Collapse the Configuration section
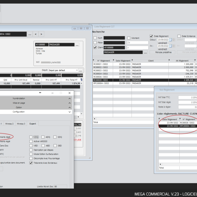This screenshot has height=197, width=197. click(70, 112)
